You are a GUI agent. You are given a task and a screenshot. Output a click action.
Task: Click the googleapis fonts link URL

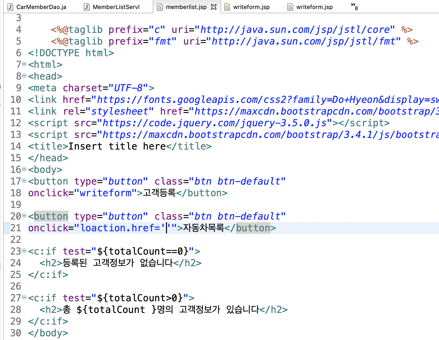point(268,100)
